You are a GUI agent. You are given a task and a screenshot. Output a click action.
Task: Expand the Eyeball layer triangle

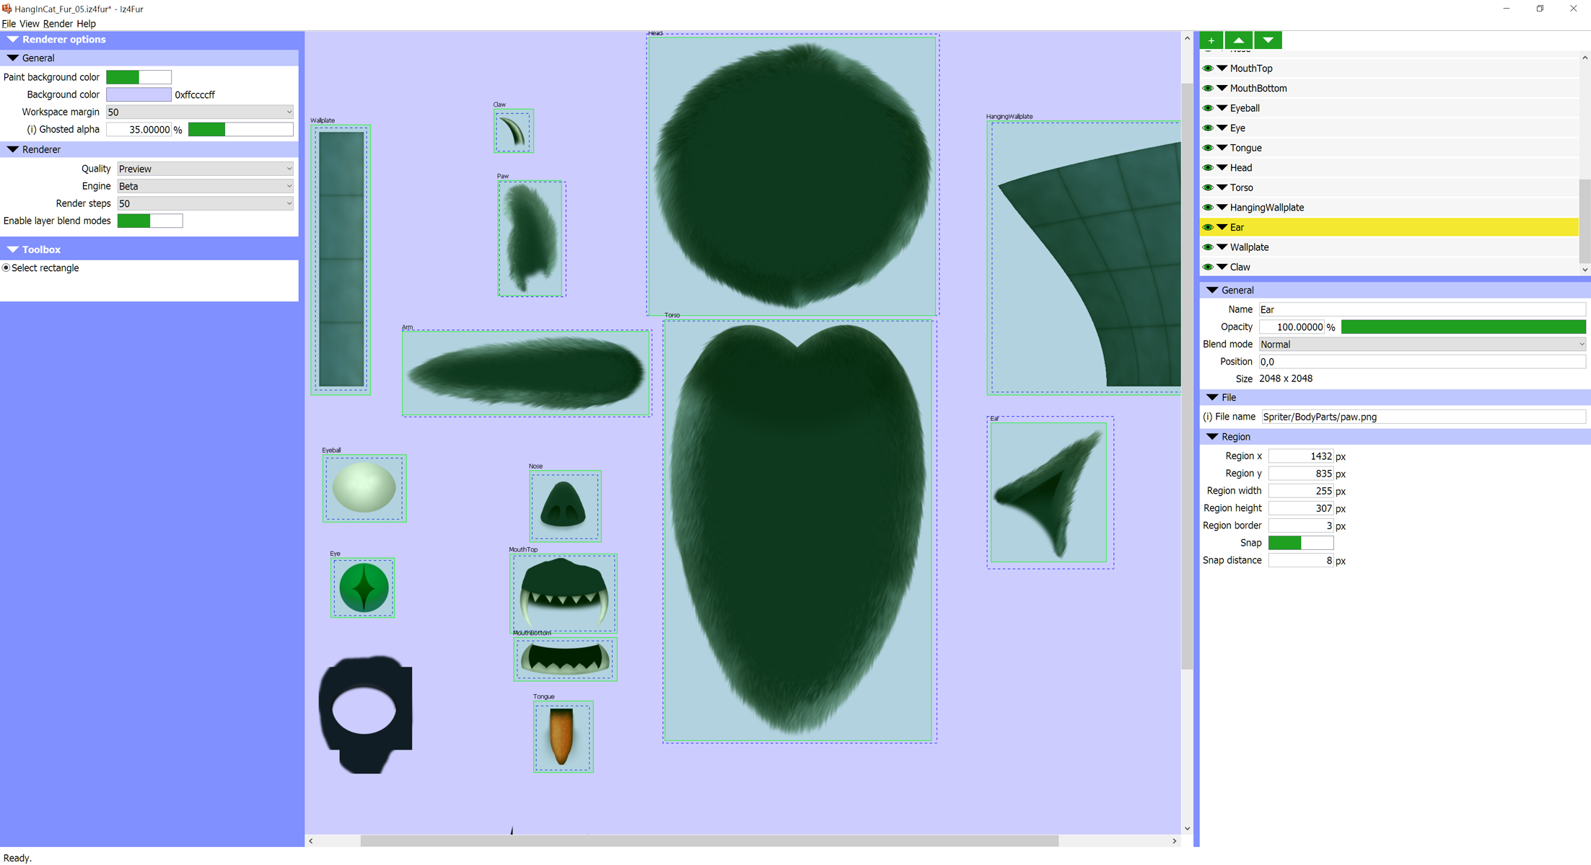pyautogui.click(x=1222, y=108)
